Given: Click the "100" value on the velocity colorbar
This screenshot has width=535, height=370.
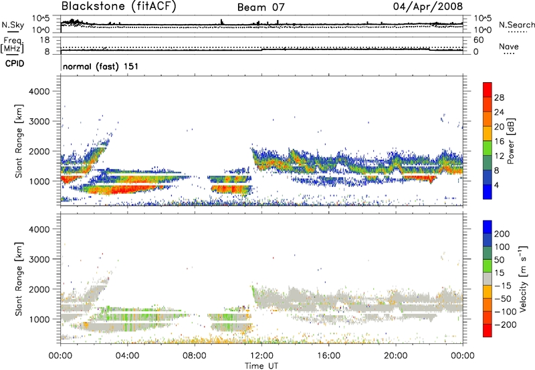Looking at the screenshot, I should (502, 247).
